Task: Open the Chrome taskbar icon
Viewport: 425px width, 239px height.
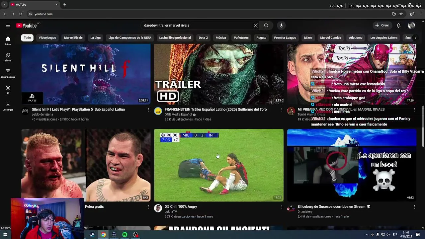Action: (103, 235)
